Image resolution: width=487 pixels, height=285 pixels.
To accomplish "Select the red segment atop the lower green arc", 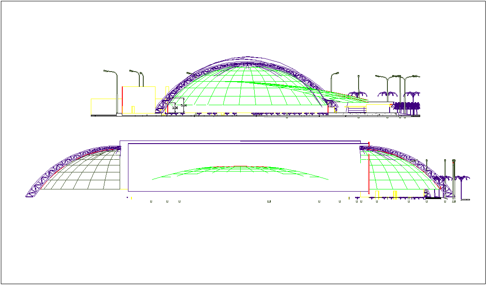I will pos(240,166).
